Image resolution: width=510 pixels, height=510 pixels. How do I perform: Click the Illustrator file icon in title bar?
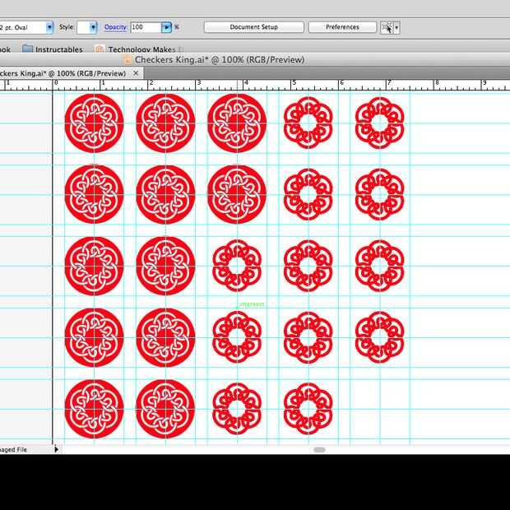pos(128,60)
